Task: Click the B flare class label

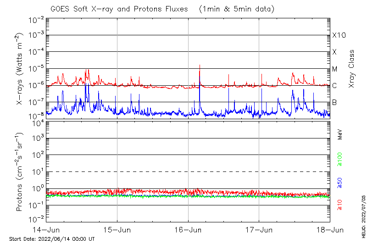Action: (x=334, y=102)
